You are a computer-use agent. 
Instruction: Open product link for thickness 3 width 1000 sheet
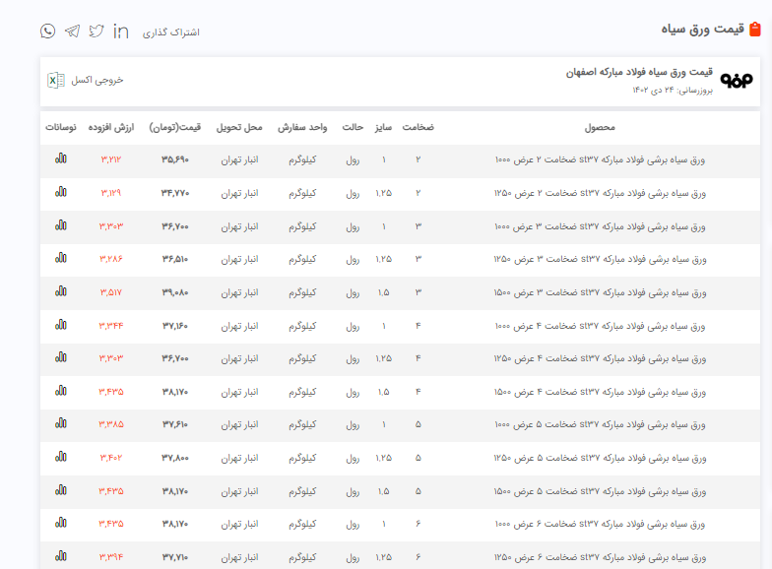coord(600,226)
